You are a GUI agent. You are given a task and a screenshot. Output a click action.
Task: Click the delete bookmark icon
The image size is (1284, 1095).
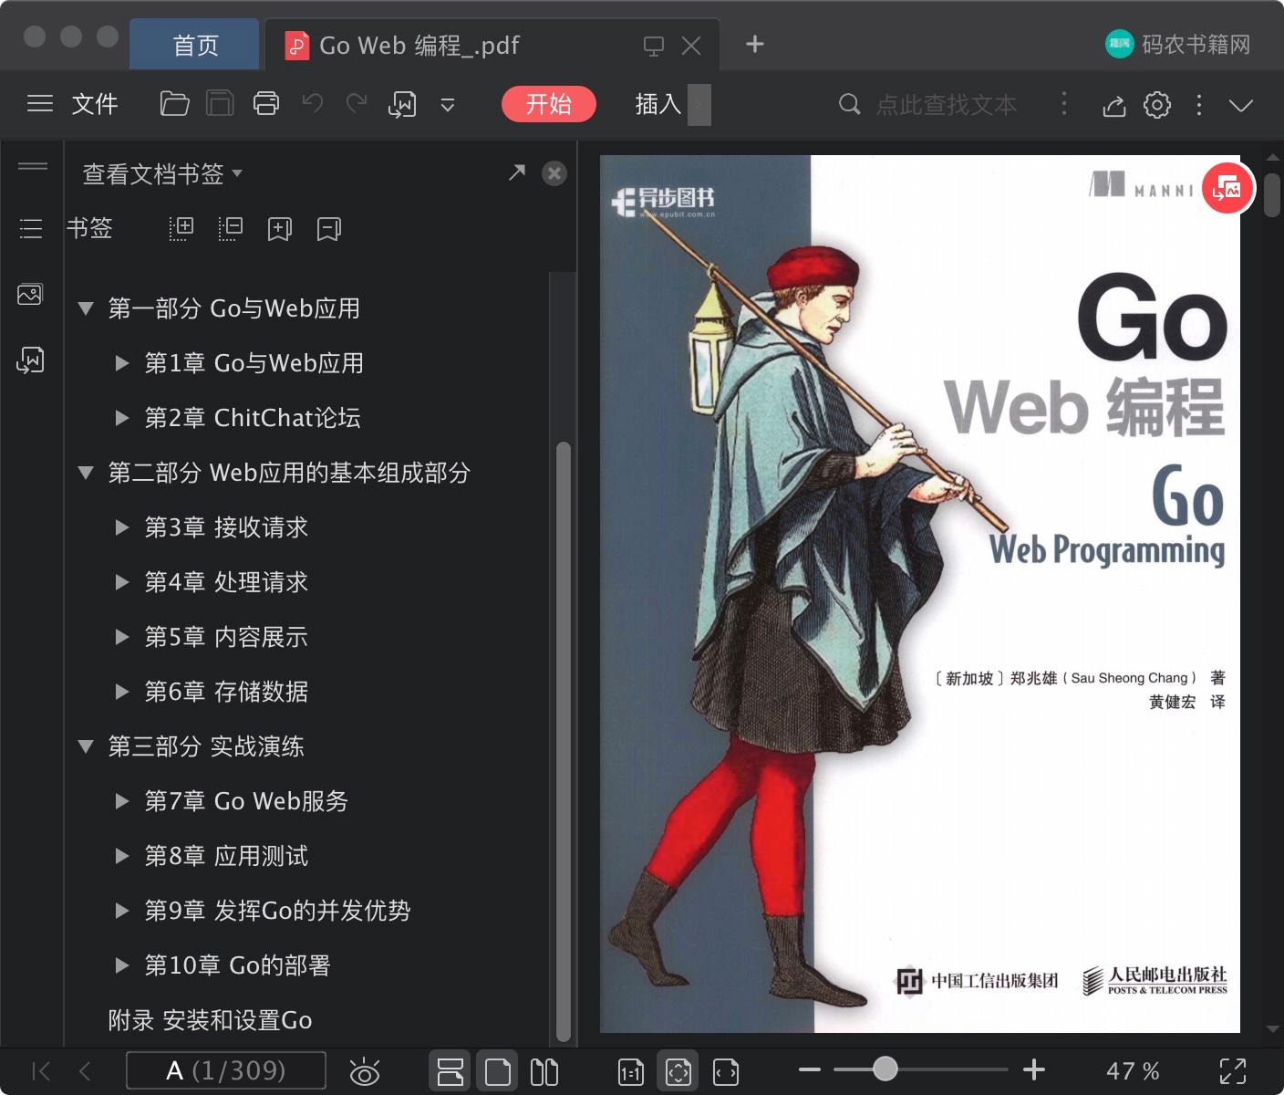coord(328,229)
